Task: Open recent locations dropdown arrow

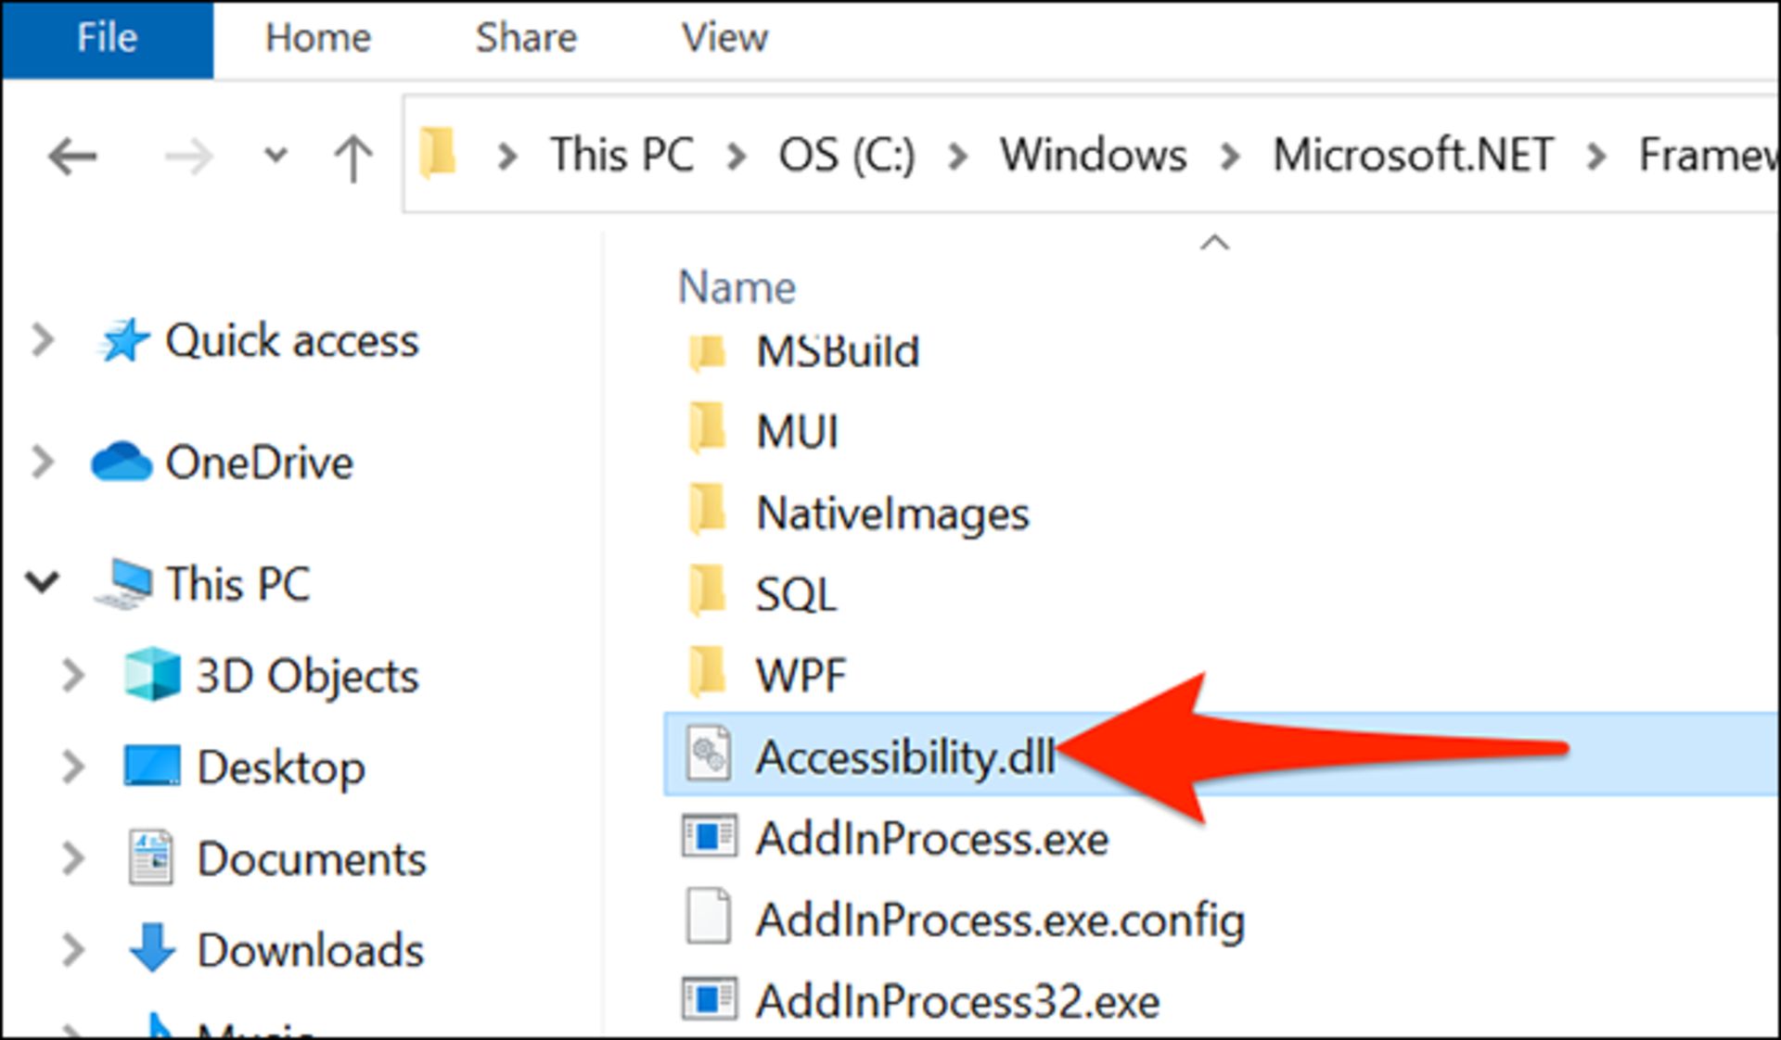Action: click(275, 155)
